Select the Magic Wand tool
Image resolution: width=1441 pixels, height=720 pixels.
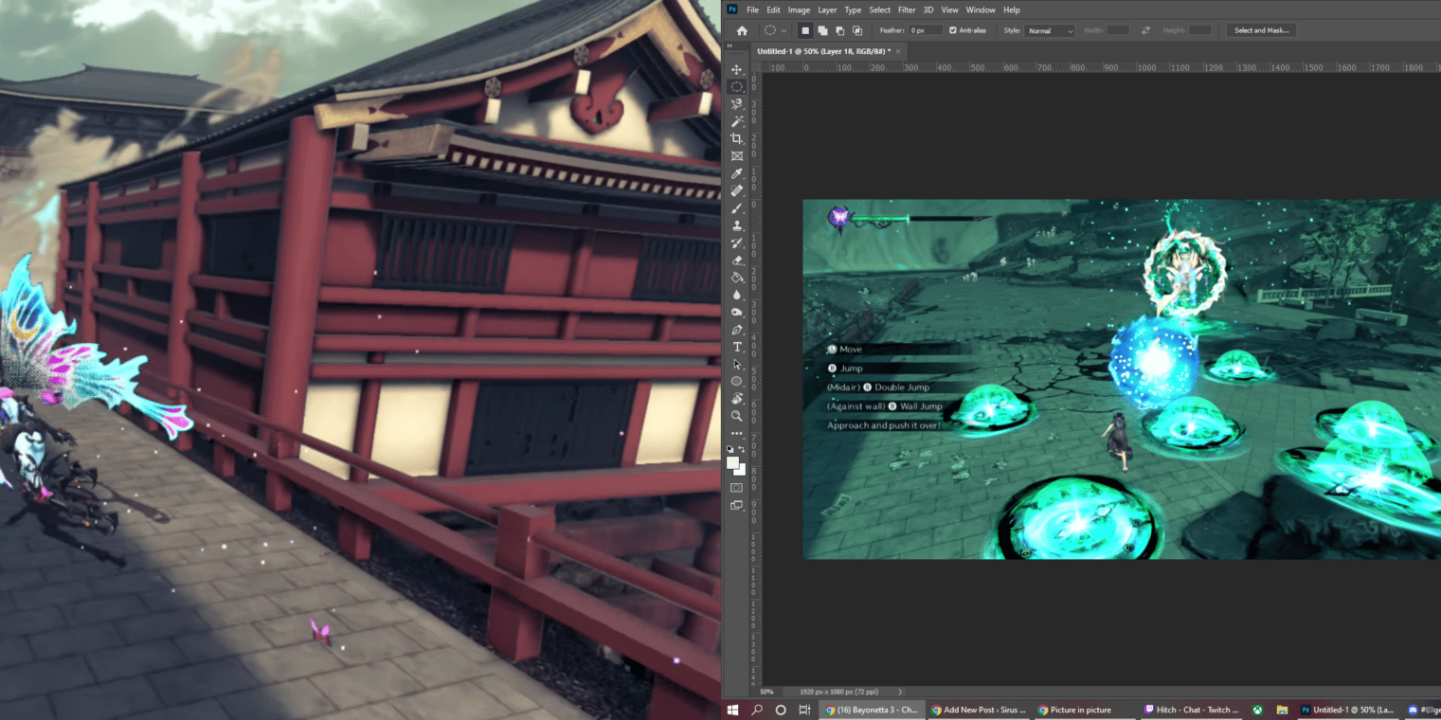[x=737, y=121]
